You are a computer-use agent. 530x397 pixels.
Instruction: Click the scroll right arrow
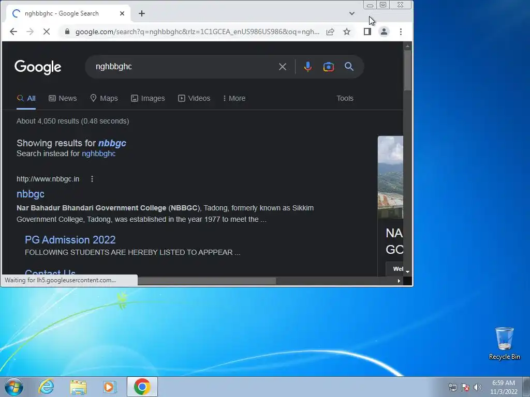point(399,281)
